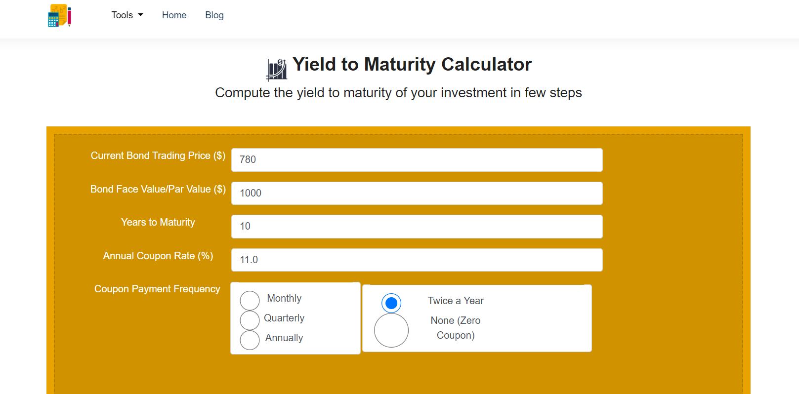This screenshot has height=394, width=799.
Task: Click the Coupon Payment Frequency label
Action: tap(158, 289)
